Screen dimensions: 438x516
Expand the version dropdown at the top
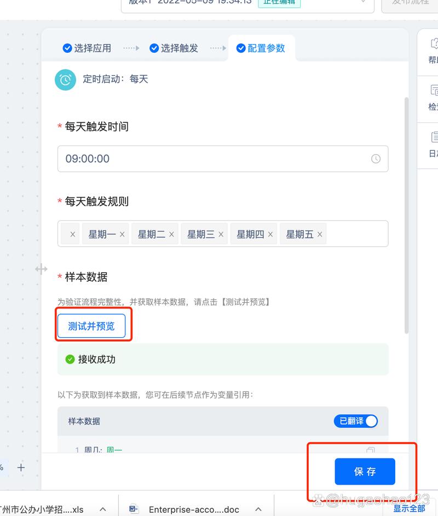click(x=362, y=3)
